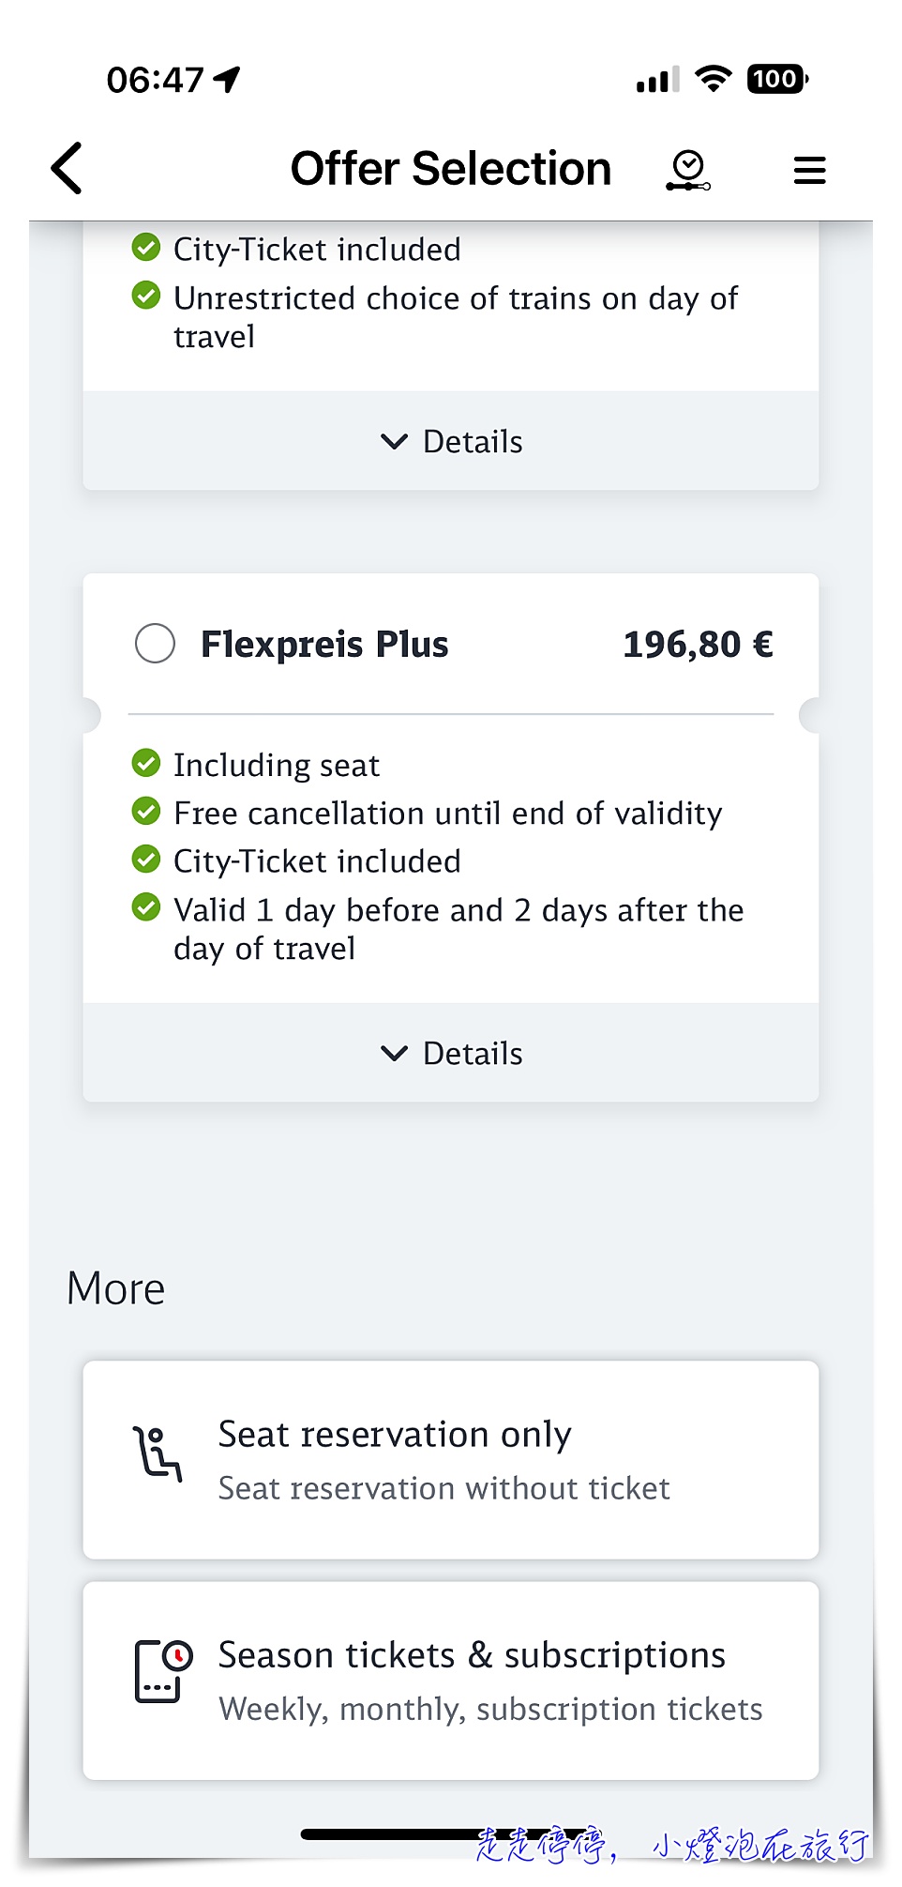This screenshot has height=1887, width=902.
Task: Tap the Wi-Fi status icon
Action: [x=714, y=79]
